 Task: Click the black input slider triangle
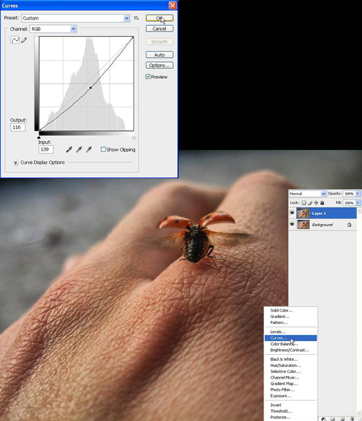[x=39, y=137]
